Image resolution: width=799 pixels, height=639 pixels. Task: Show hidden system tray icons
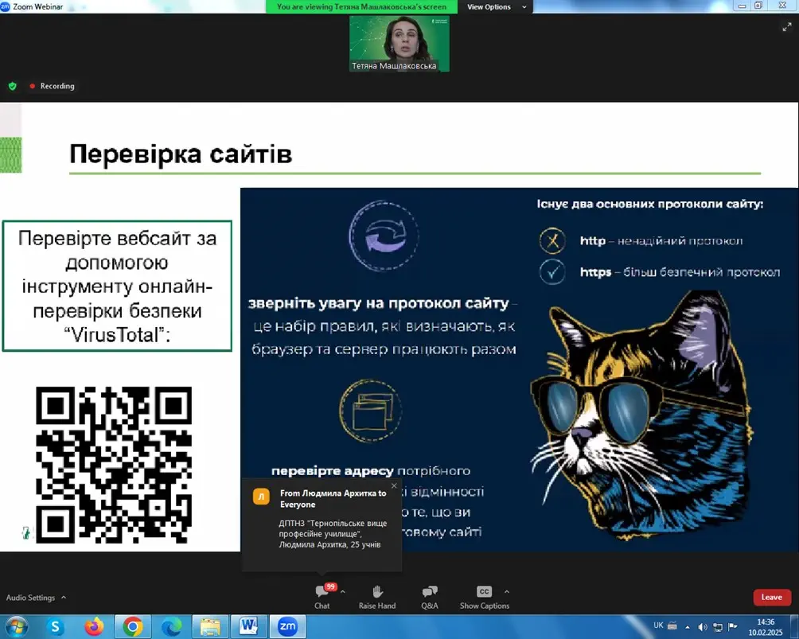pos(688,627)
